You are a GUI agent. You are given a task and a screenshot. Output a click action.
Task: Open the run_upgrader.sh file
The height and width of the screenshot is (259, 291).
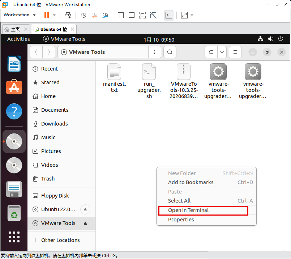pos(149,72)
